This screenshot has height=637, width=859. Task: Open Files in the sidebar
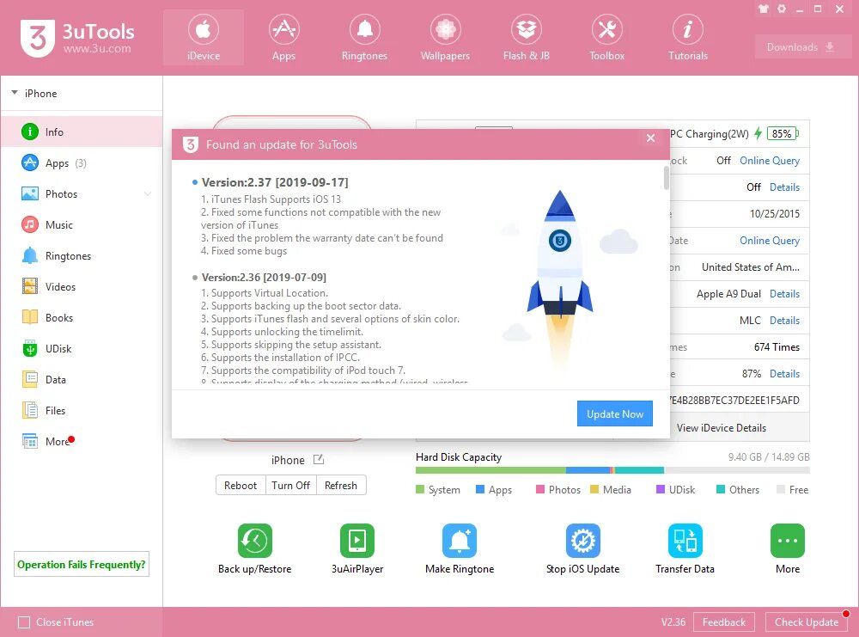point(82,410)
